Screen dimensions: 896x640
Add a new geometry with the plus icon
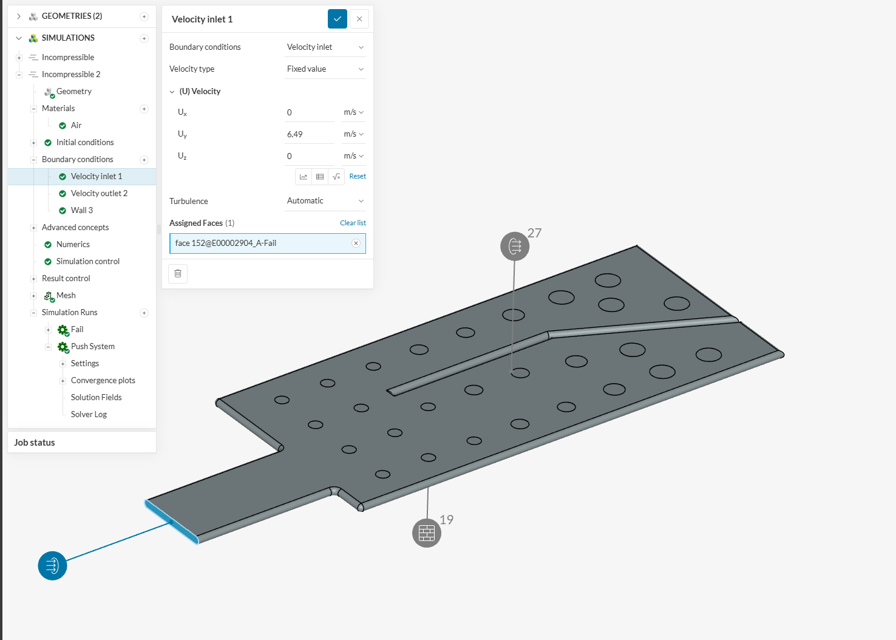[144, 16]
